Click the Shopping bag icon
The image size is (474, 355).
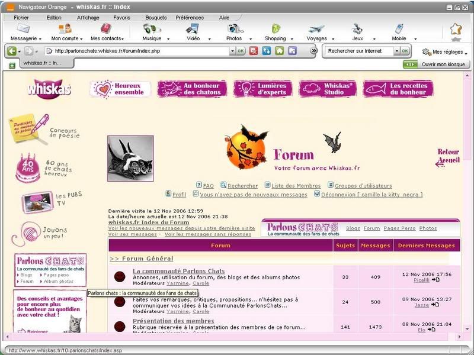click(x=276, y=28)
